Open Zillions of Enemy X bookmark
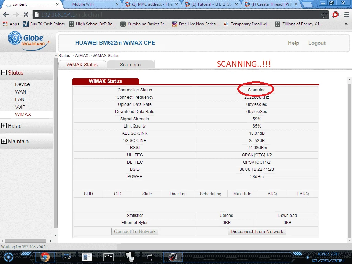352x264 pixels. pyautogui.click(x=299, y=24)
